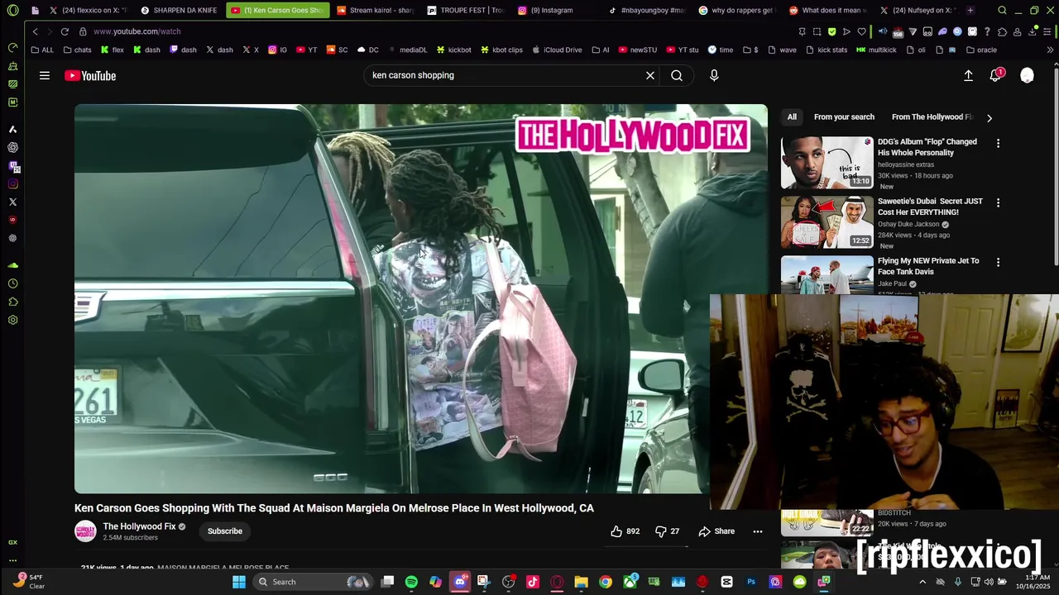The image size is (1059, 595).
Task: Open the kick stats bookmarks folder
Action: click(x=826, y=50)
